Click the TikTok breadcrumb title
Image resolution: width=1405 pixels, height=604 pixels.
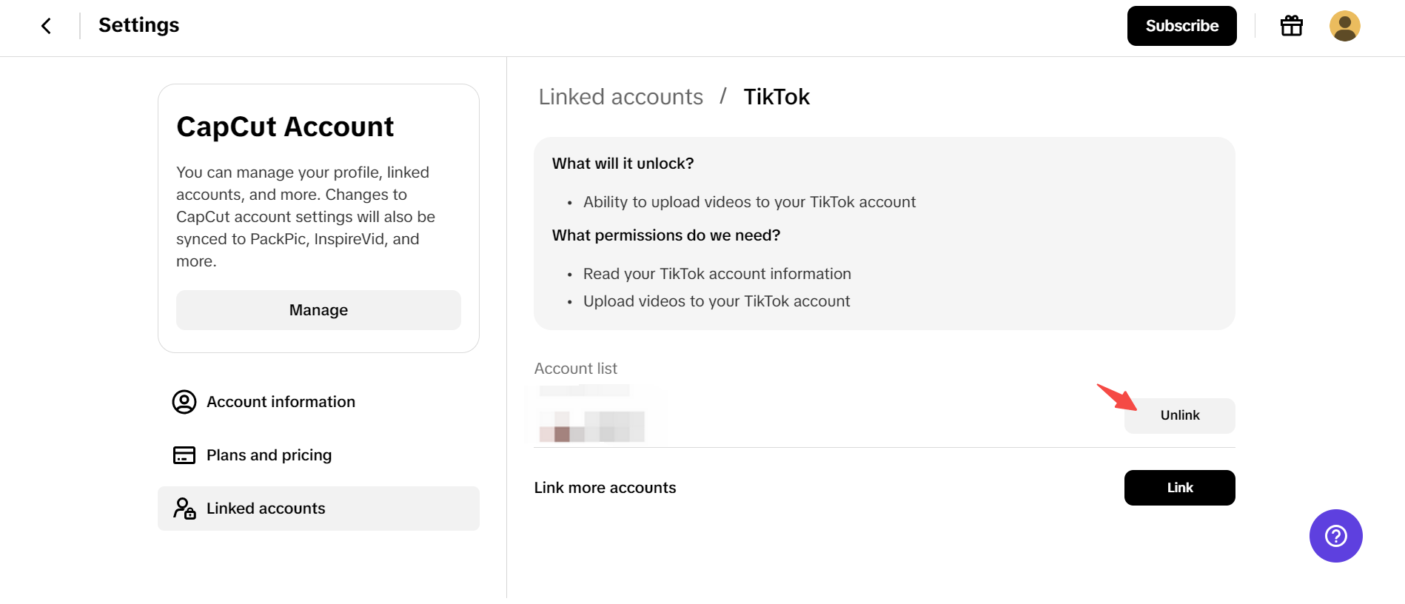[777, 97]
